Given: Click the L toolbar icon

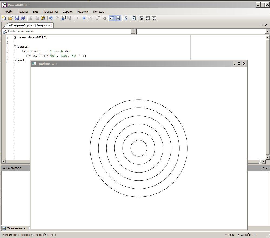Looking at the screenshot, I should click(x=148, y=18).
